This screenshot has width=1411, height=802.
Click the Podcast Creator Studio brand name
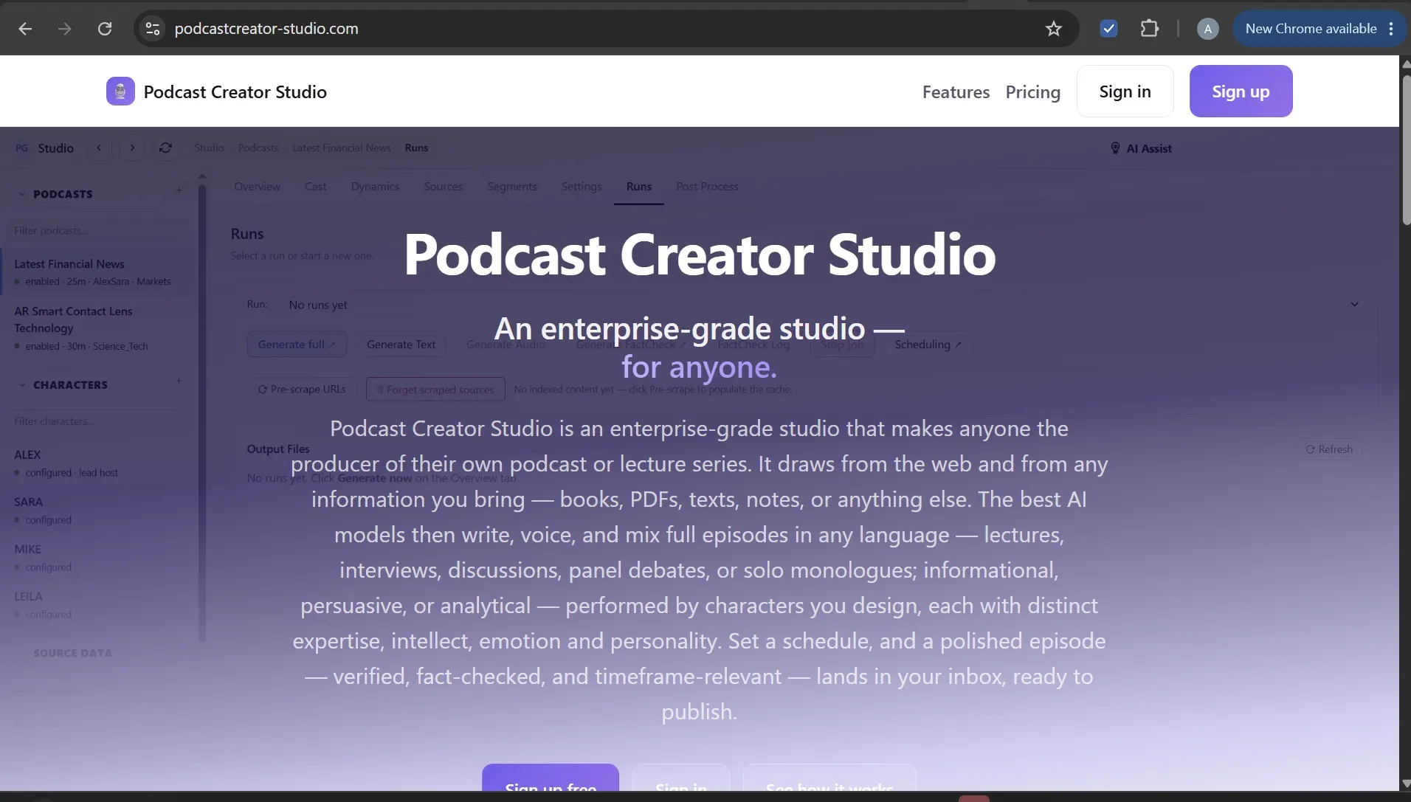tap(235, 92)
